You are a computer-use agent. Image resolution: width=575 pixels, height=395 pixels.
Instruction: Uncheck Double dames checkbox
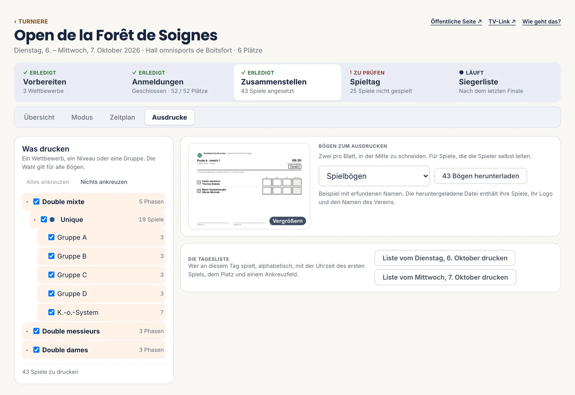tap(36, 350)
